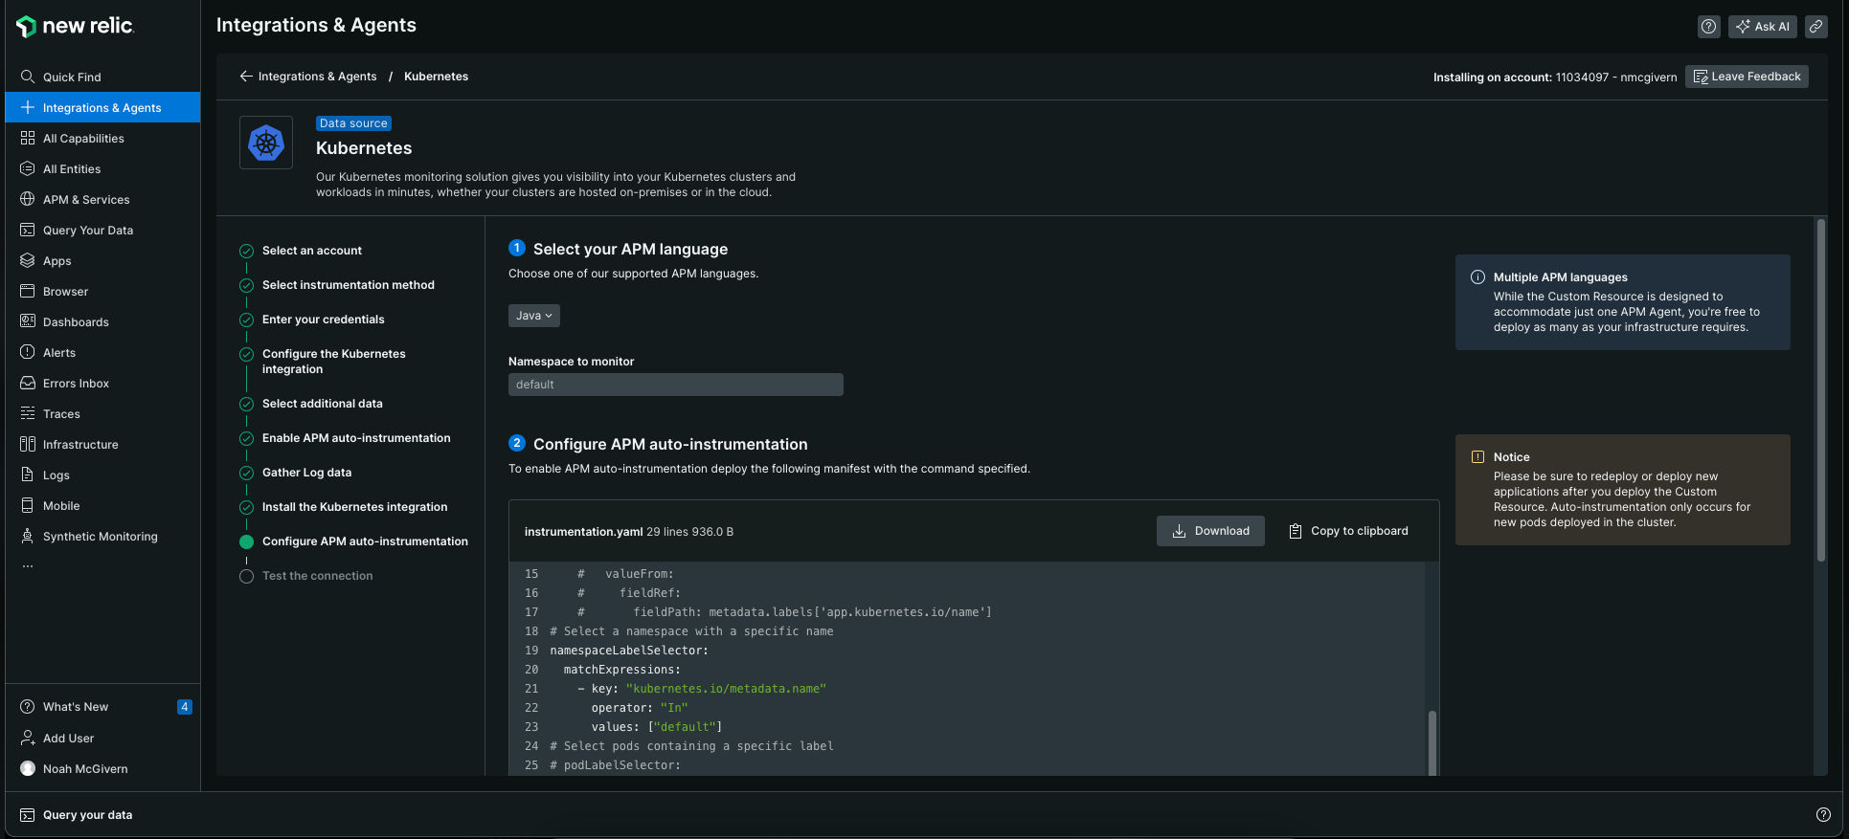
Task: Open APM & Services in sidebar
Action: click(x=85, y=199)
